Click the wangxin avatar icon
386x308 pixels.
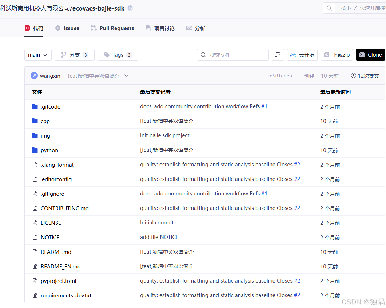pyautogui.click(x=34, y=76)
